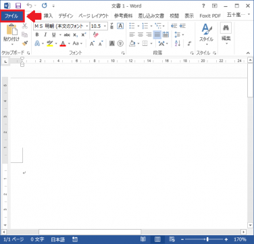
Task: Open the Change Case (Aa) dropdown
Action: tap(78, 43)
